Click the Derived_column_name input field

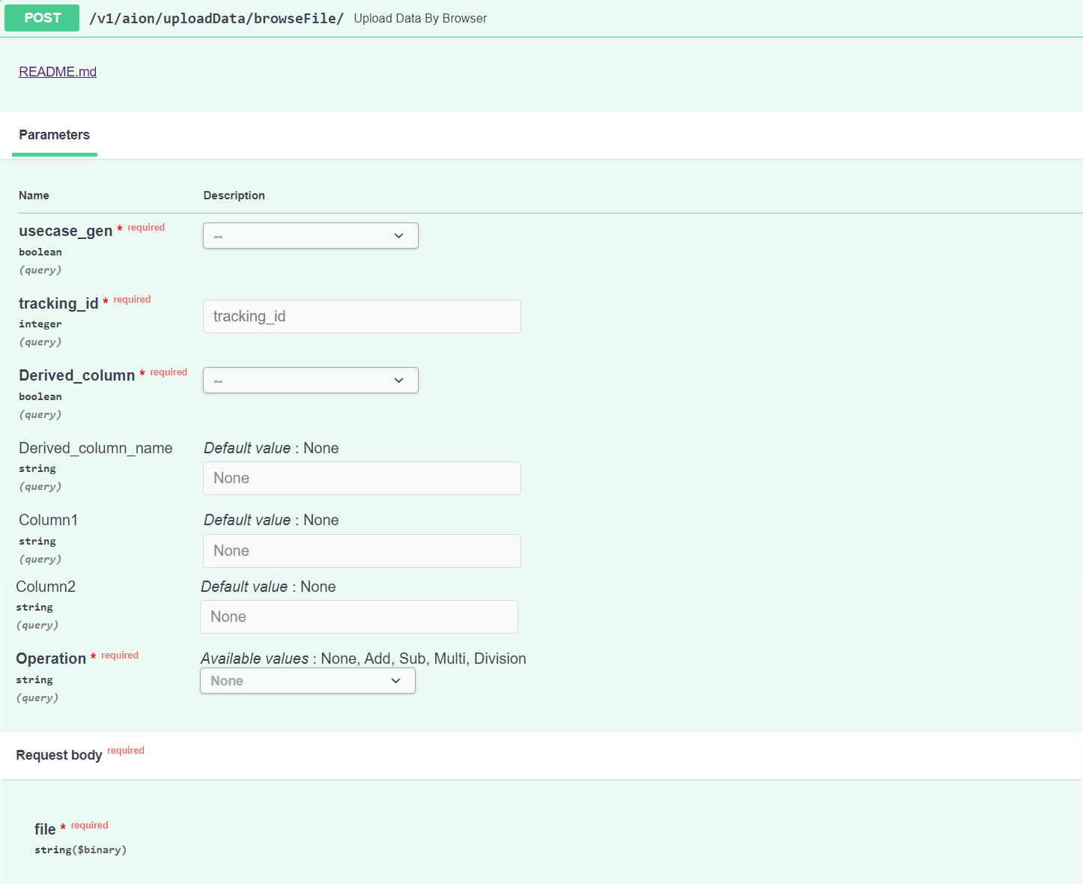pos(362,478)
